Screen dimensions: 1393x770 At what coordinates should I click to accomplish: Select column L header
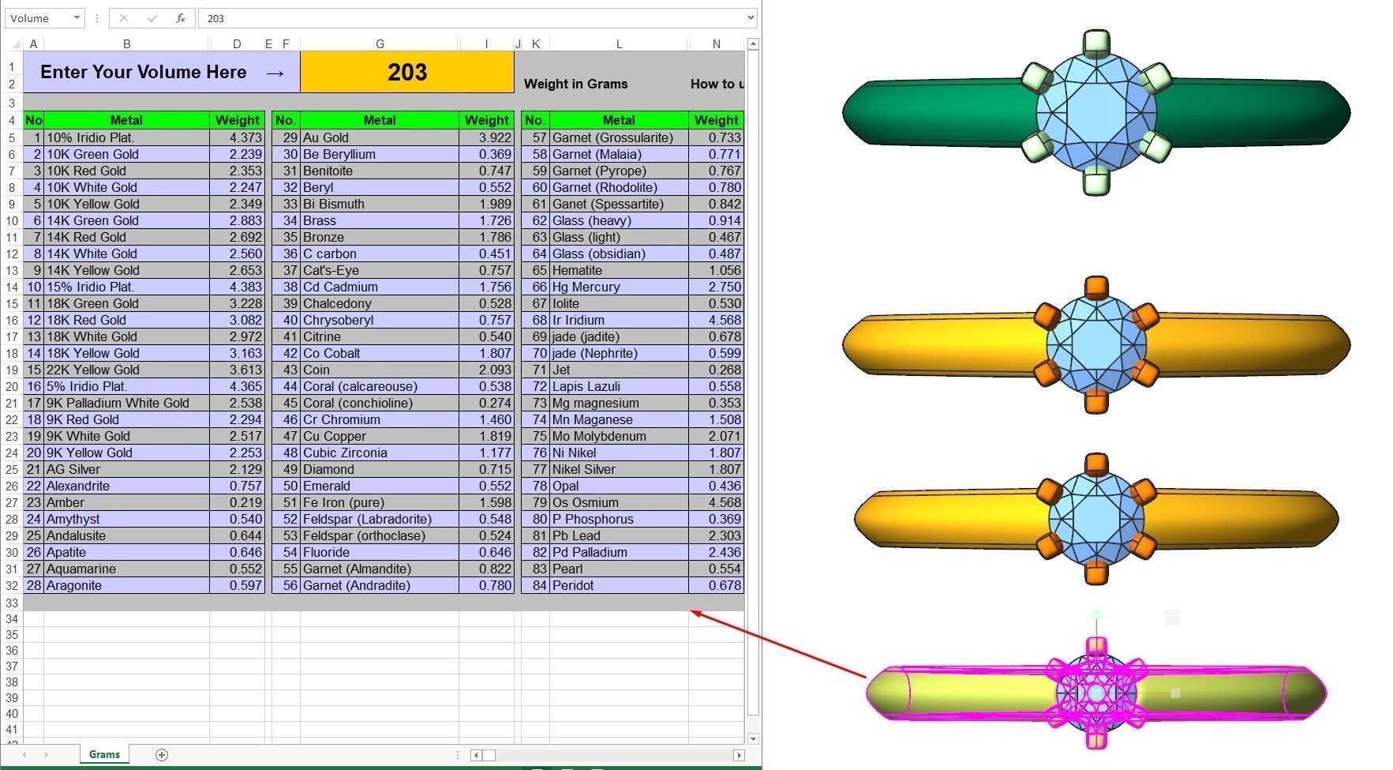pos(619,44)
